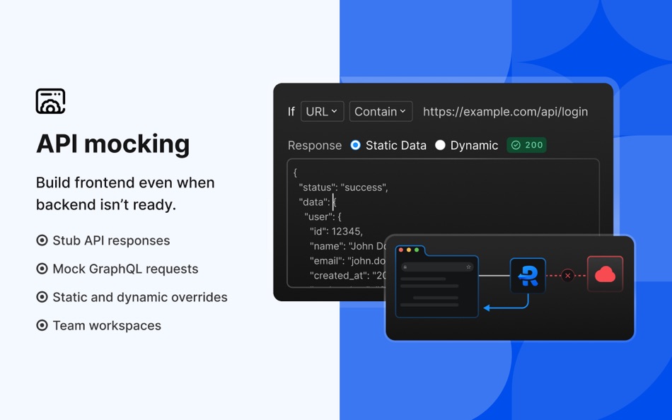This screenshot has height=420, width=672.
Task: Click the https://example.com/api/login URL field
Action: [505, 112]
